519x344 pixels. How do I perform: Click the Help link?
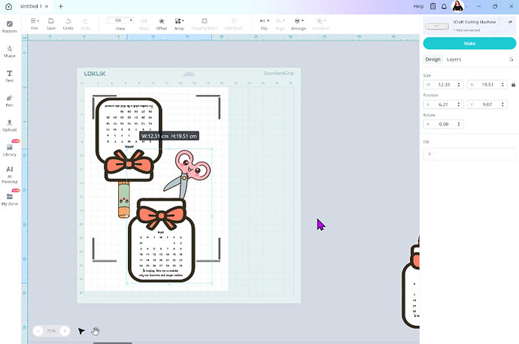click(419, 6)
